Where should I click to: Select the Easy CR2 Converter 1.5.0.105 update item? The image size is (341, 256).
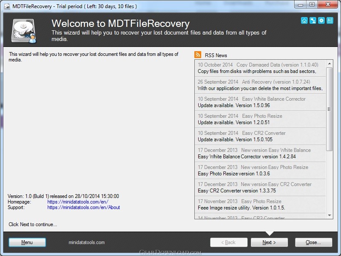tap(260, 136)
